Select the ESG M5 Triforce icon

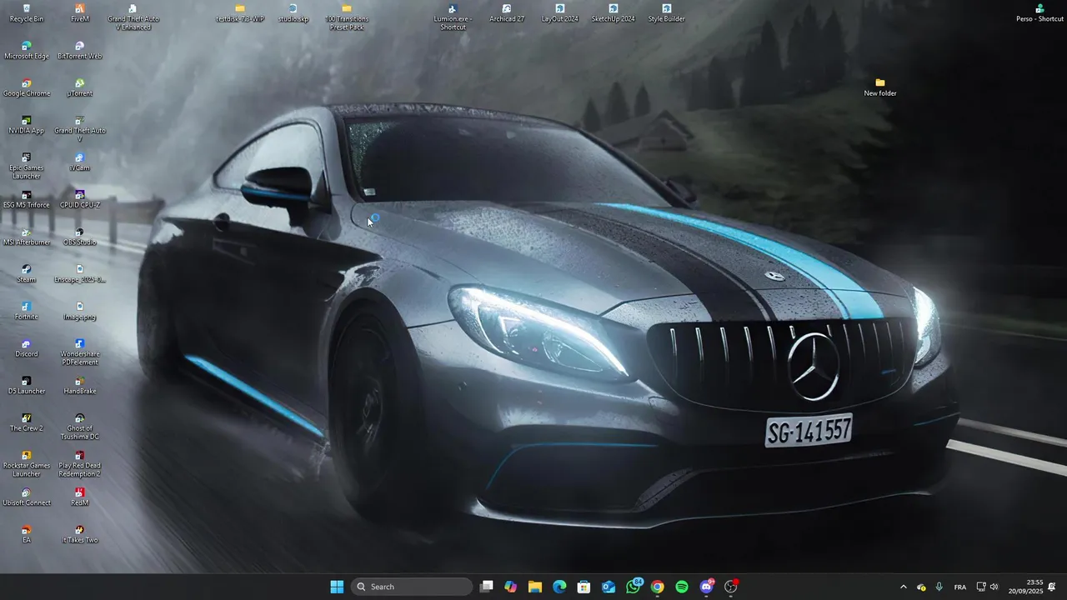(x=27, y=199)
